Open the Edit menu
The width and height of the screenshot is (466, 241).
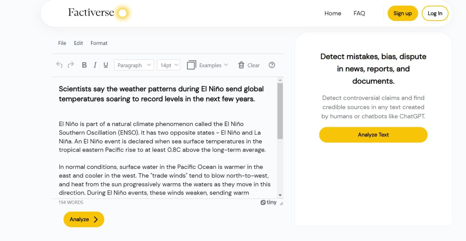[x=78, y=43]
